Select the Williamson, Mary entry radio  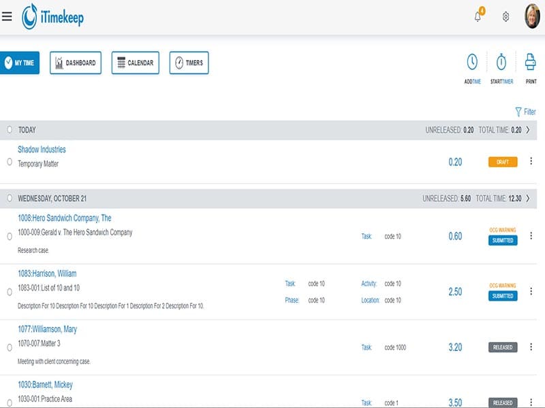tap(10, 347)
